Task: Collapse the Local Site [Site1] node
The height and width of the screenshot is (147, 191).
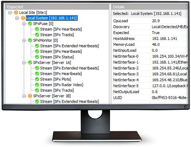Action: (x=10, y=13)
